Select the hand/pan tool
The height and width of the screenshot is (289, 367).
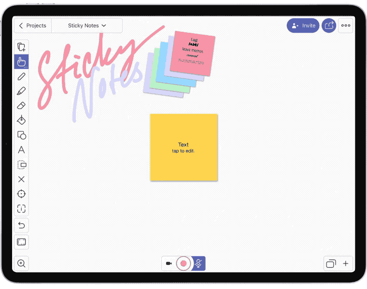21,62
